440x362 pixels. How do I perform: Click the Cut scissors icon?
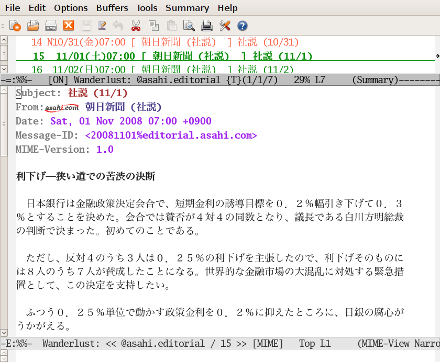point(136,26)
